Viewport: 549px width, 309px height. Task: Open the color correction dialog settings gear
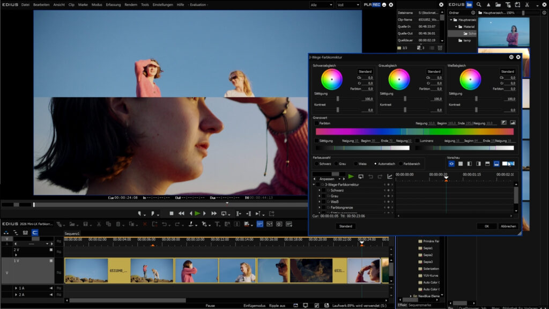(x=511, y=57)
